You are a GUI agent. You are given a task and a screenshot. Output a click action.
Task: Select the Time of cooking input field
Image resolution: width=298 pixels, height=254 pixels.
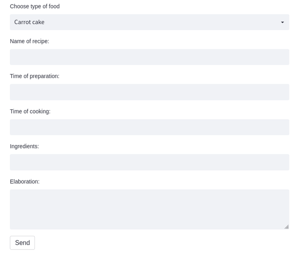149,127
